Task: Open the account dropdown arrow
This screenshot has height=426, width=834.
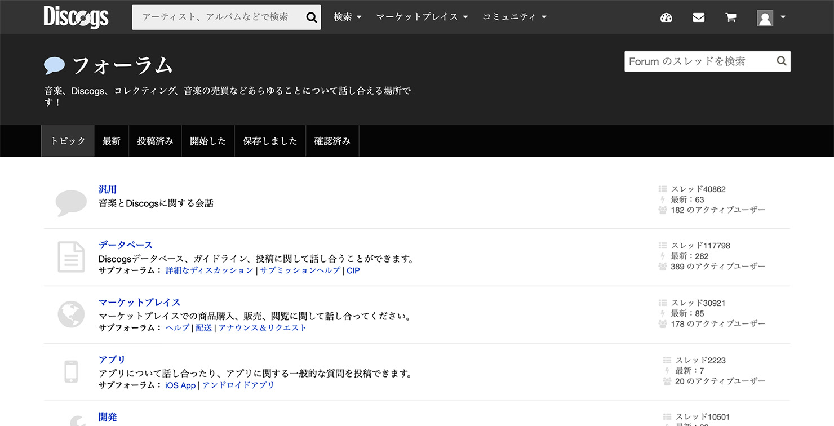Action: pyautogui.click(x=783, y=17)
